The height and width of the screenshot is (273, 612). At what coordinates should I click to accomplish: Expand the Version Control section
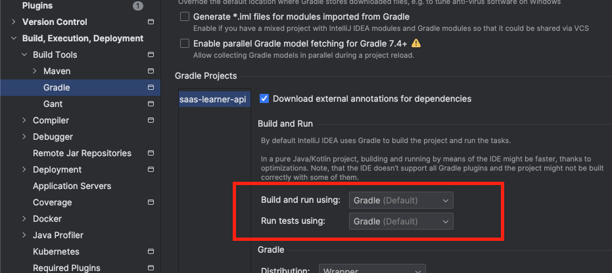[14, 22]
